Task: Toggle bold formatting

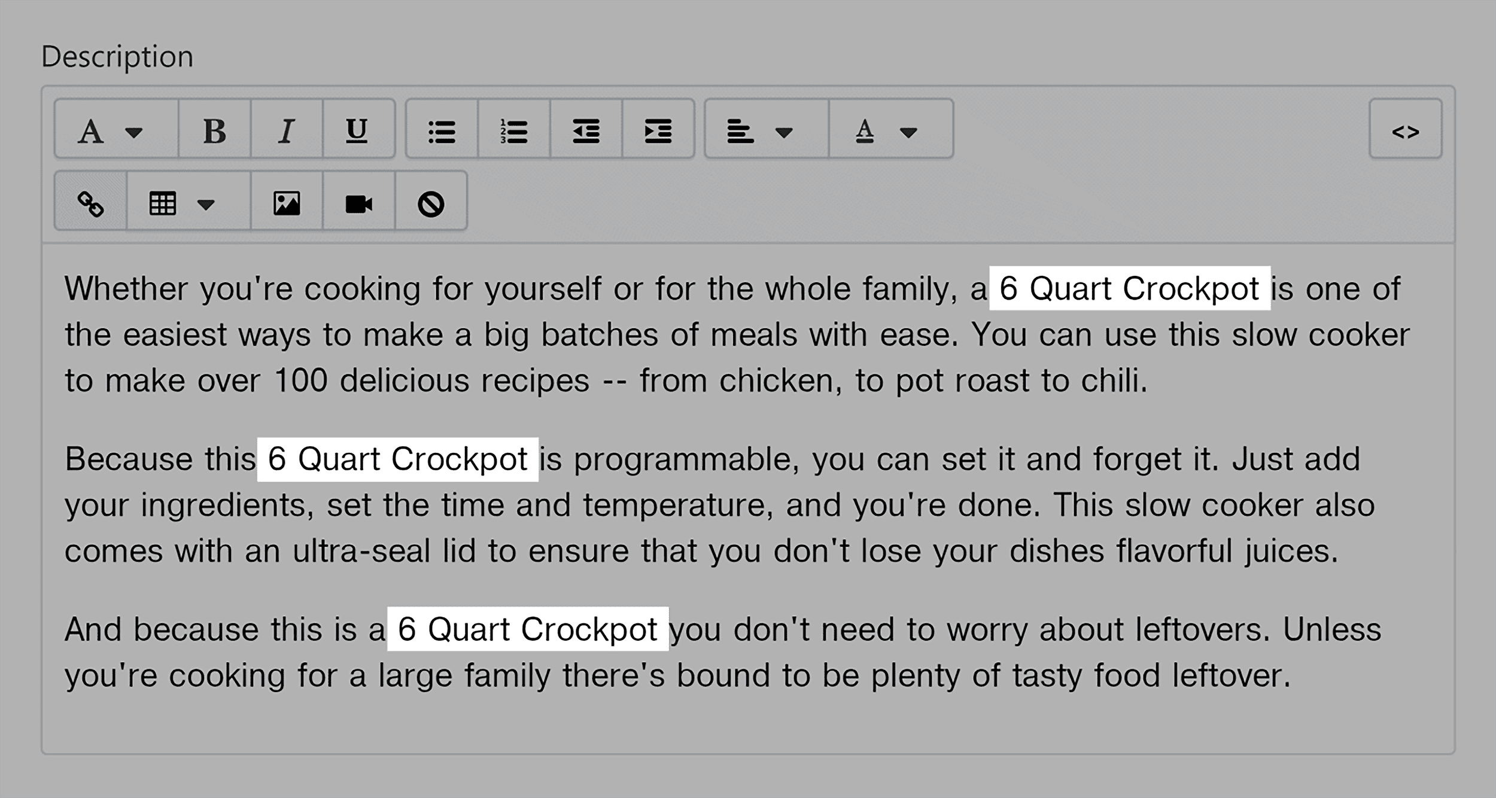Action: (214, 129)
